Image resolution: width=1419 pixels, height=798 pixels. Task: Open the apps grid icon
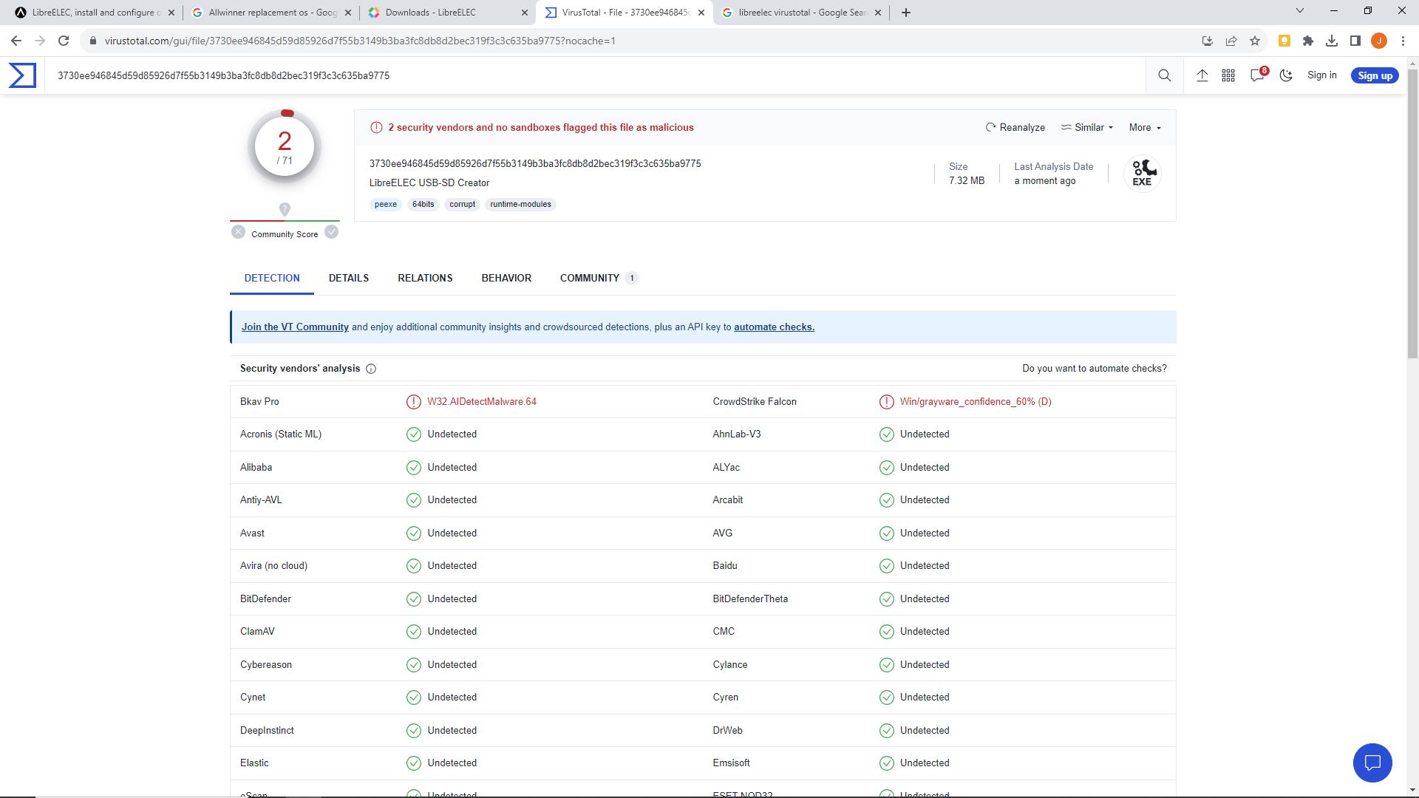click(x=1228, y=75)
